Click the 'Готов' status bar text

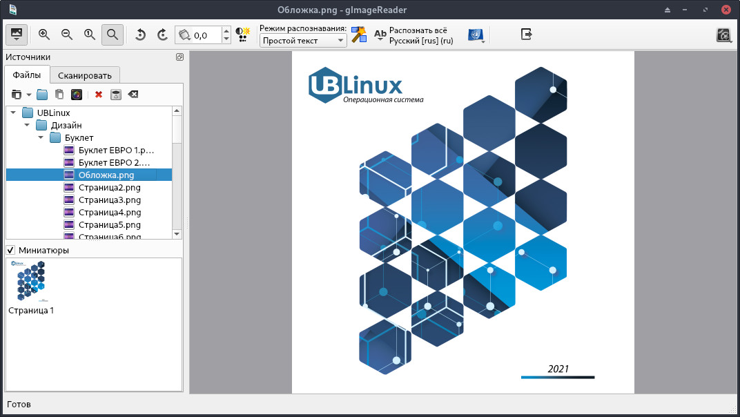tap(19, 405)
